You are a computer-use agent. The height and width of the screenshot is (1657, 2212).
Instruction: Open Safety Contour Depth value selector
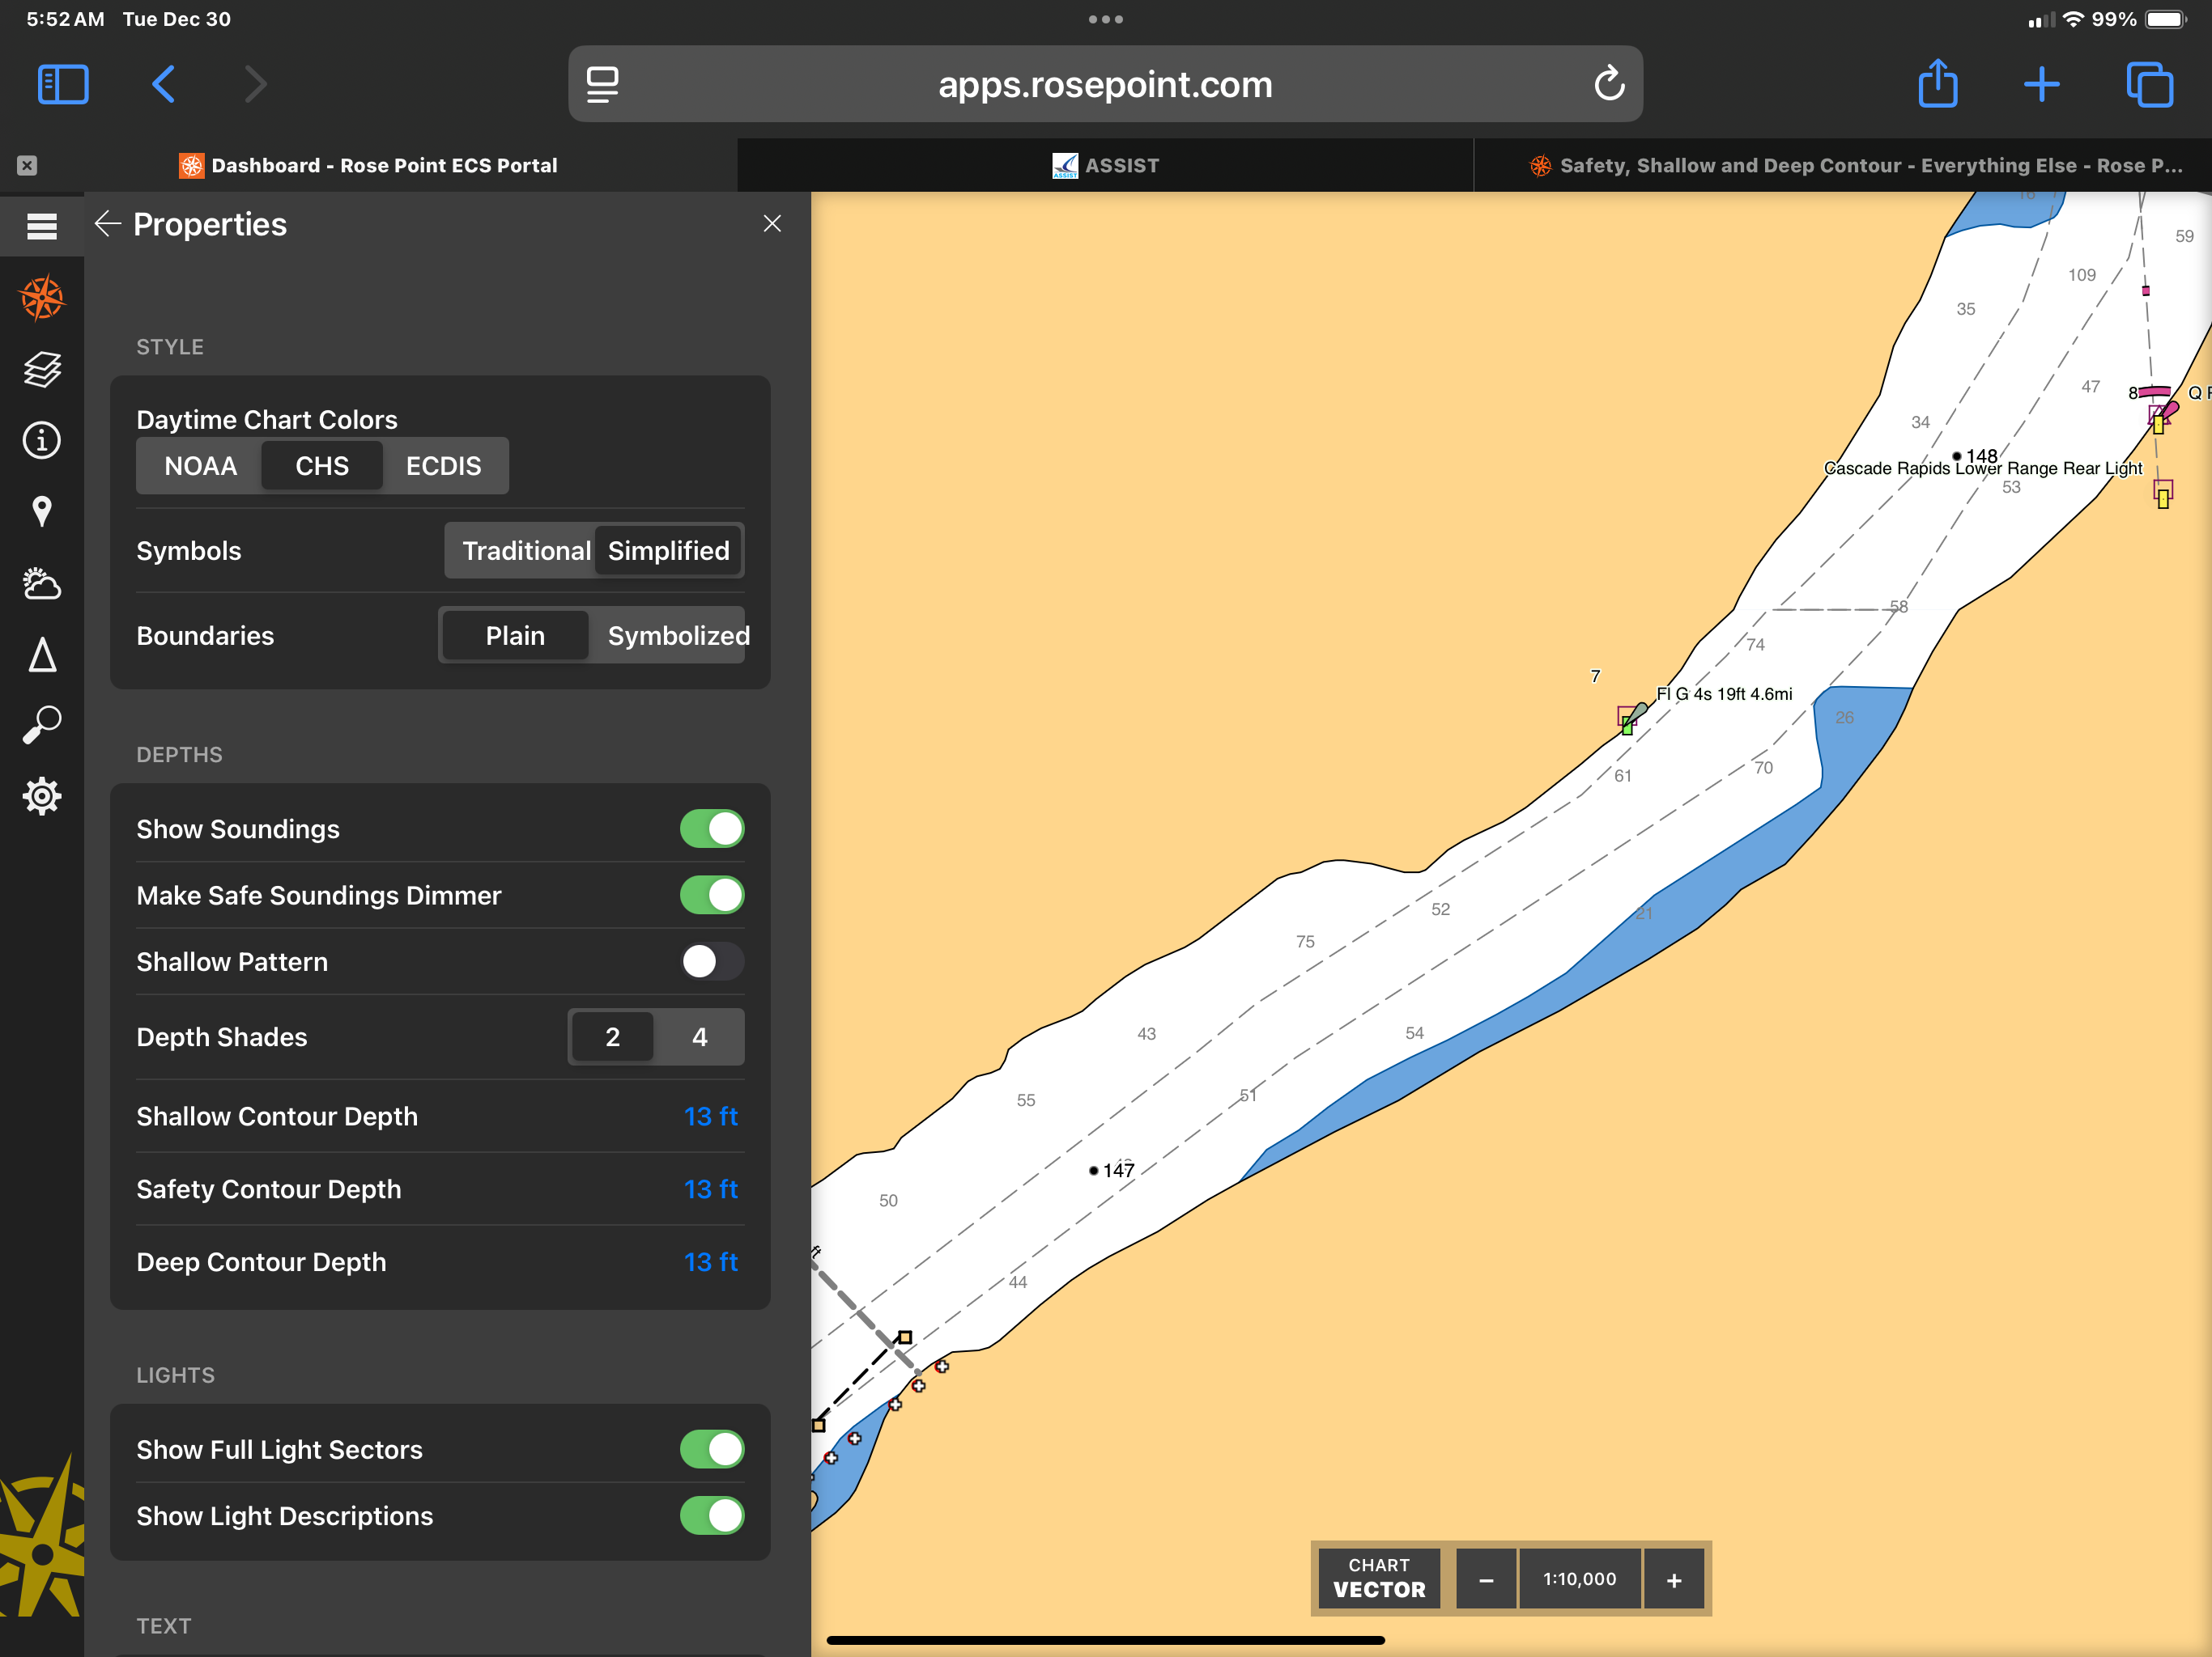click(x=710, y=1189)
